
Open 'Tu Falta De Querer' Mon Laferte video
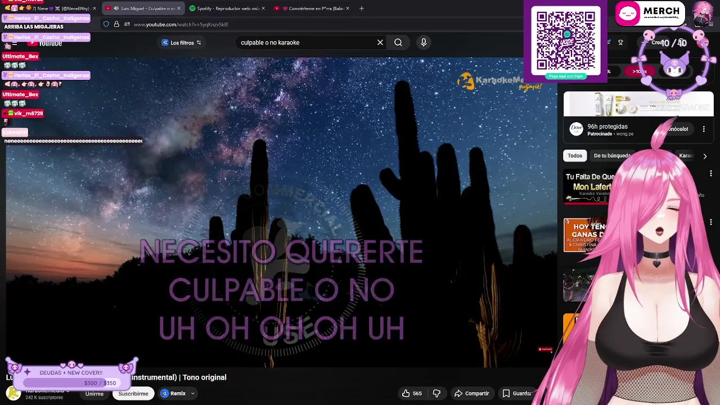click(x=586, y=187)
